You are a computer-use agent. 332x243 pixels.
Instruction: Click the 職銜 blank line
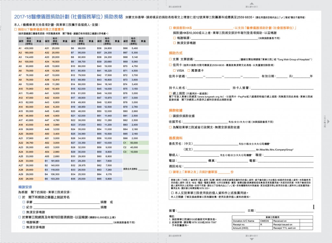tap(289, 155)
